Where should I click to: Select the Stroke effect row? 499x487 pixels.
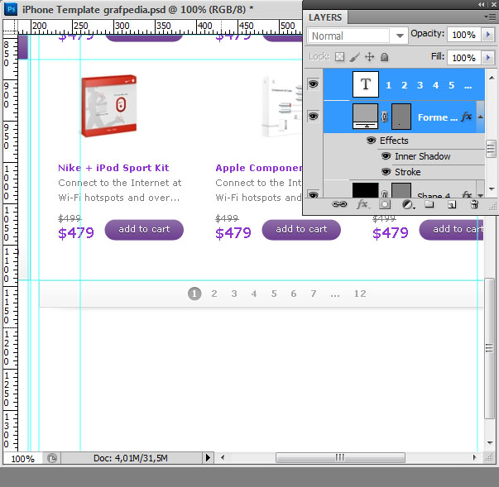tap(408, 172)
